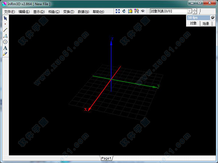Select the circle tool
The width and height of the screenshot is (218, 163).
point(5,42)
